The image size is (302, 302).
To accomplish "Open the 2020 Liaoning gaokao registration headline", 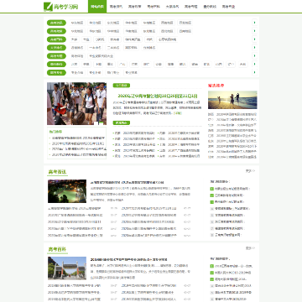I will [x=158, y=96].
